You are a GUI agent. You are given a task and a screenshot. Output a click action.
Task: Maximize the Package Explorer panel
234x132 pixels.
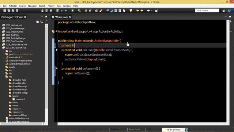pos(46,16)
